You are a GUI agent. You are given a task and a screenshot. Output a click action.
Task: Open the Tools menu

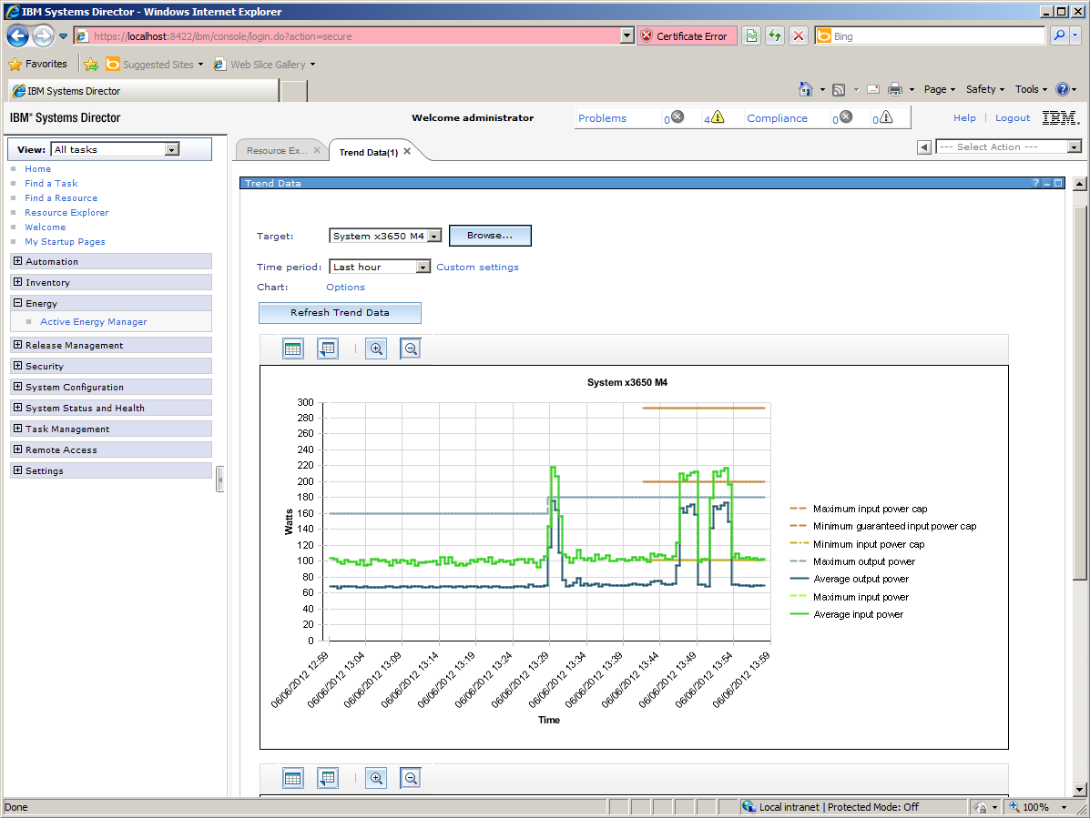[x=1031, y=89]
